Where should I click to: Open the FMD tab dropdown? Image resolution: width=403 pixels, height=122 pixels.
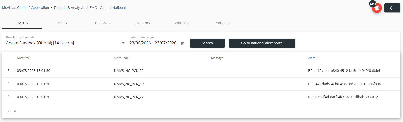click(22, 23)
